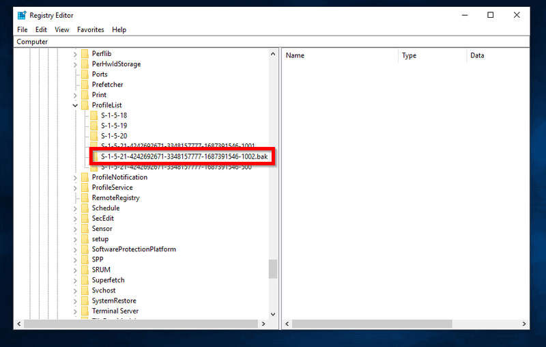Select the key name S-1-5-19
The height and width of the screenshot is (347, 546).
[114, 126]
